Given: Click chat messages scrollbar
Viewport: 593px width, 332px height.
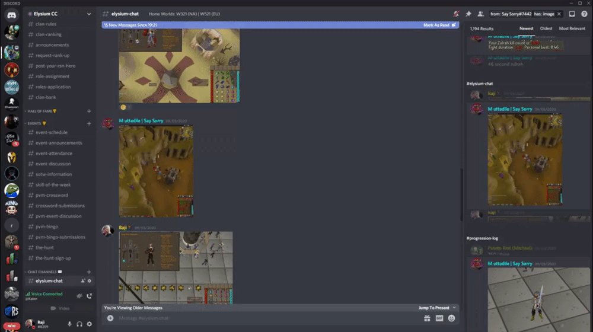Looking at the screenshot, I should pyautogui.click(x=461, y=194).
